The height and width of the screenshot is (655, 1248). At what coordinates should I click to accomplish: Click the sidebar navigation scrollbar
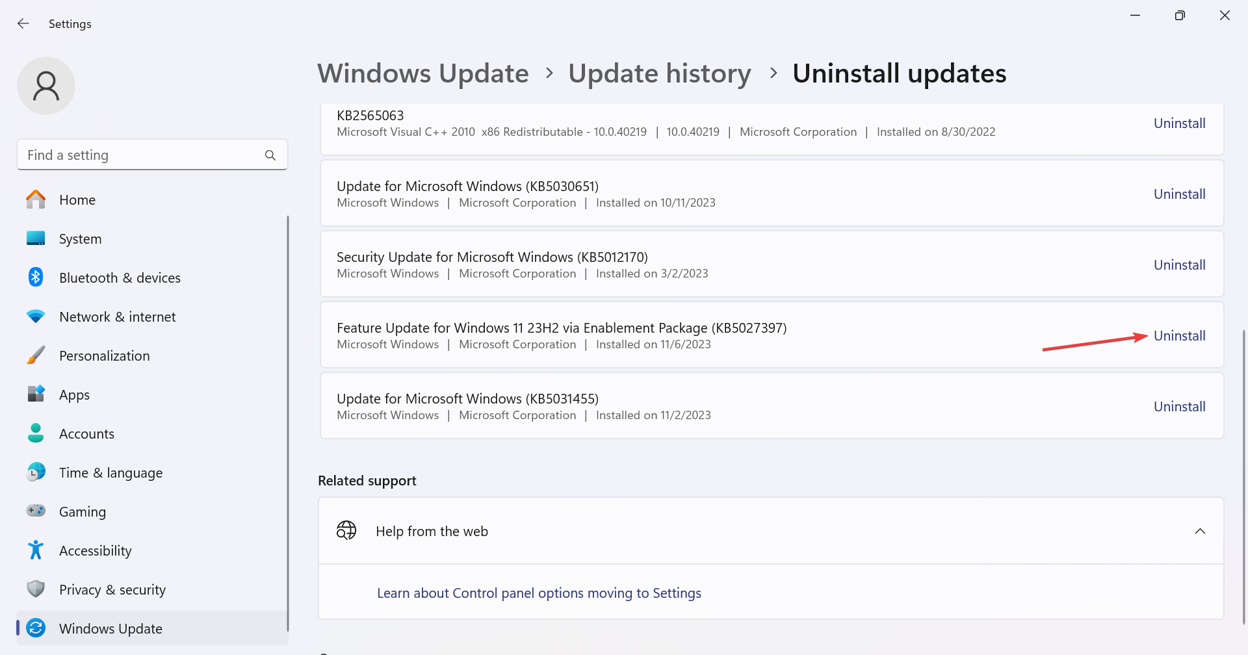point(287,422)
